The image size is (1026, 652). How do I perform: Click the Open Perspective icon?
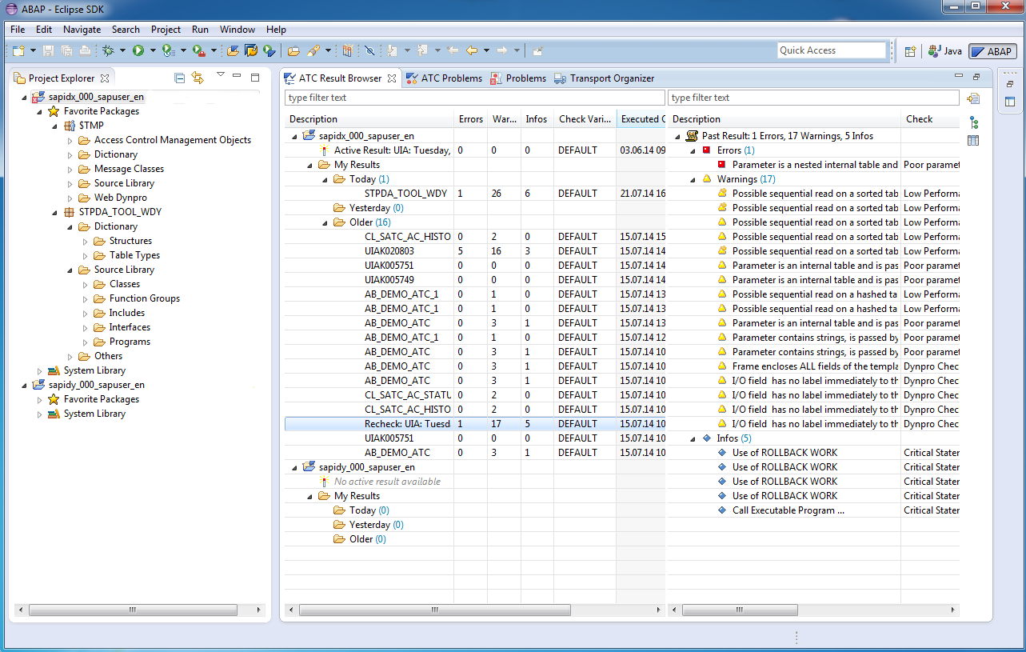(x=910, y=51)
